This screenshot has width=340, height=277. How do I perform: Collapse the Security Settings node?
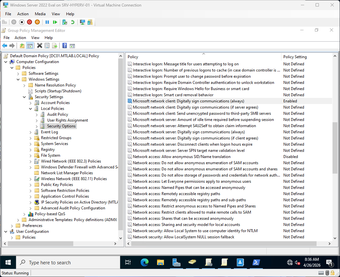24,97
